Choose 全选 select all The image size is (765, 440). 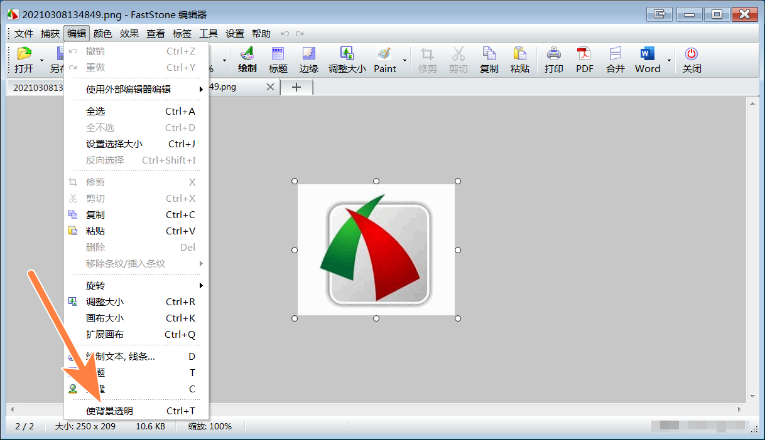(136, 111)
